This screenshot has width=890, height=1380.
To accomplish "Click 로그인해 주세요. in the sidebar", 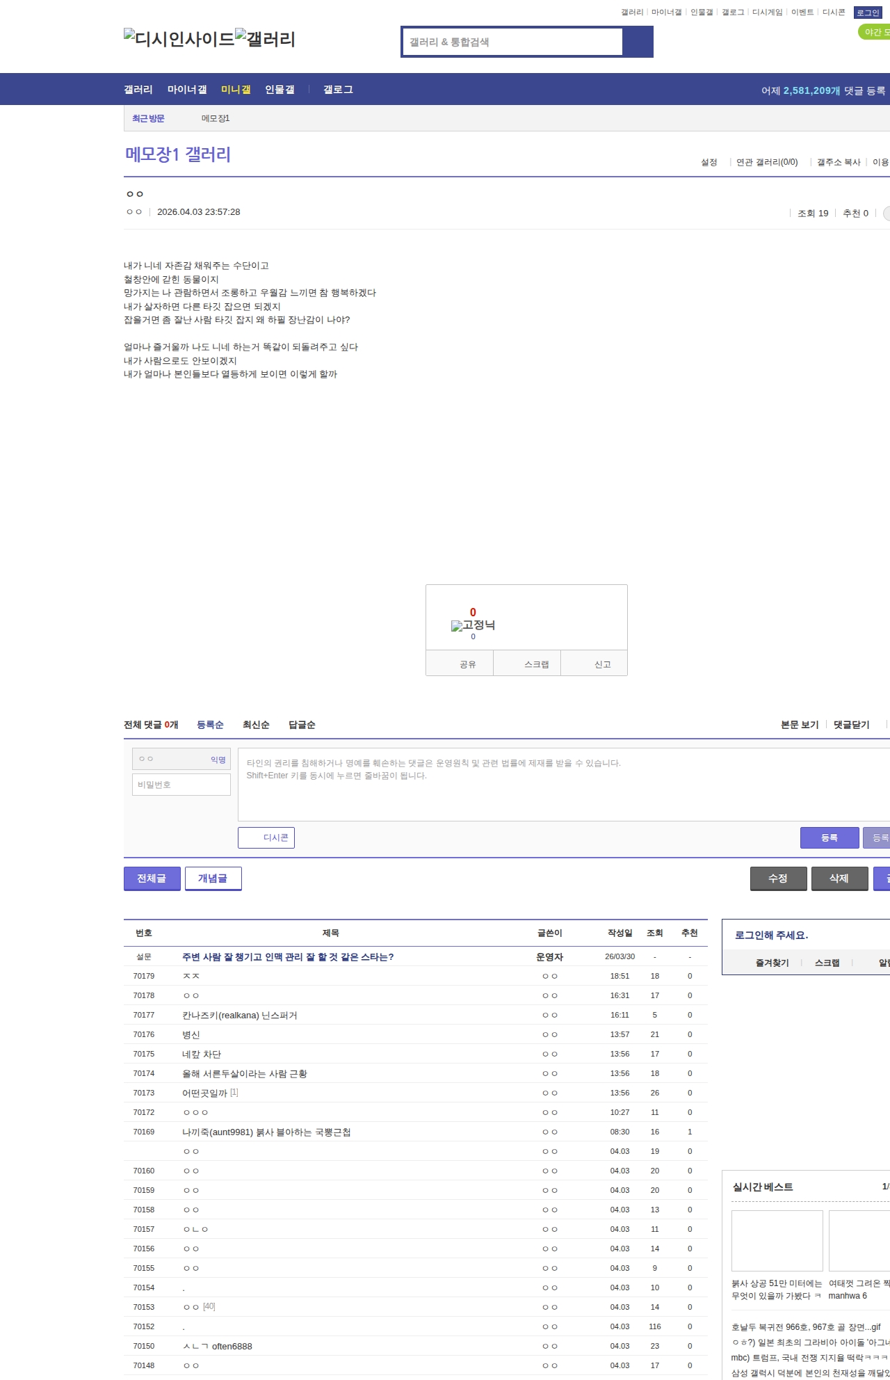I will tap(771, 936).
